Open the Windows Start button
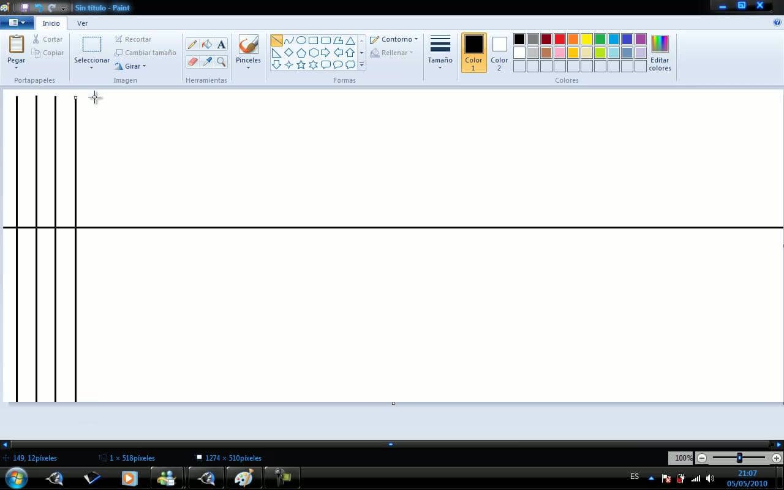The width and height of the screenshot is (784, 490). tap(16, 478)
